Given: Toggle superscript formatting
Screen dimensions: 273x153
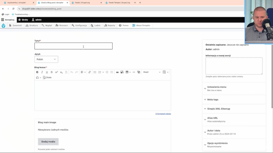Looking at the screenshot, I should [x=56, y=72].
